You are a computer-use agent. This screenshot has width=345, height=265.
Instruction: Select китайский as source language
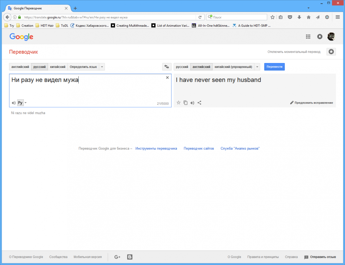point(58,67)
